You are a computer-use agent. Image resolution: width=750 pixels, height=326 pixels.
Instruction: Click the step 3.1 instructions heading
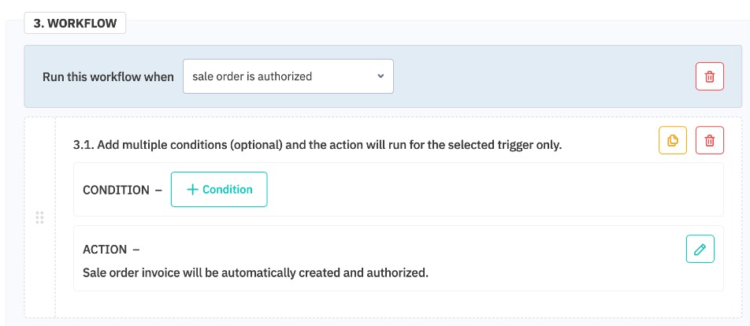point(317,145)
